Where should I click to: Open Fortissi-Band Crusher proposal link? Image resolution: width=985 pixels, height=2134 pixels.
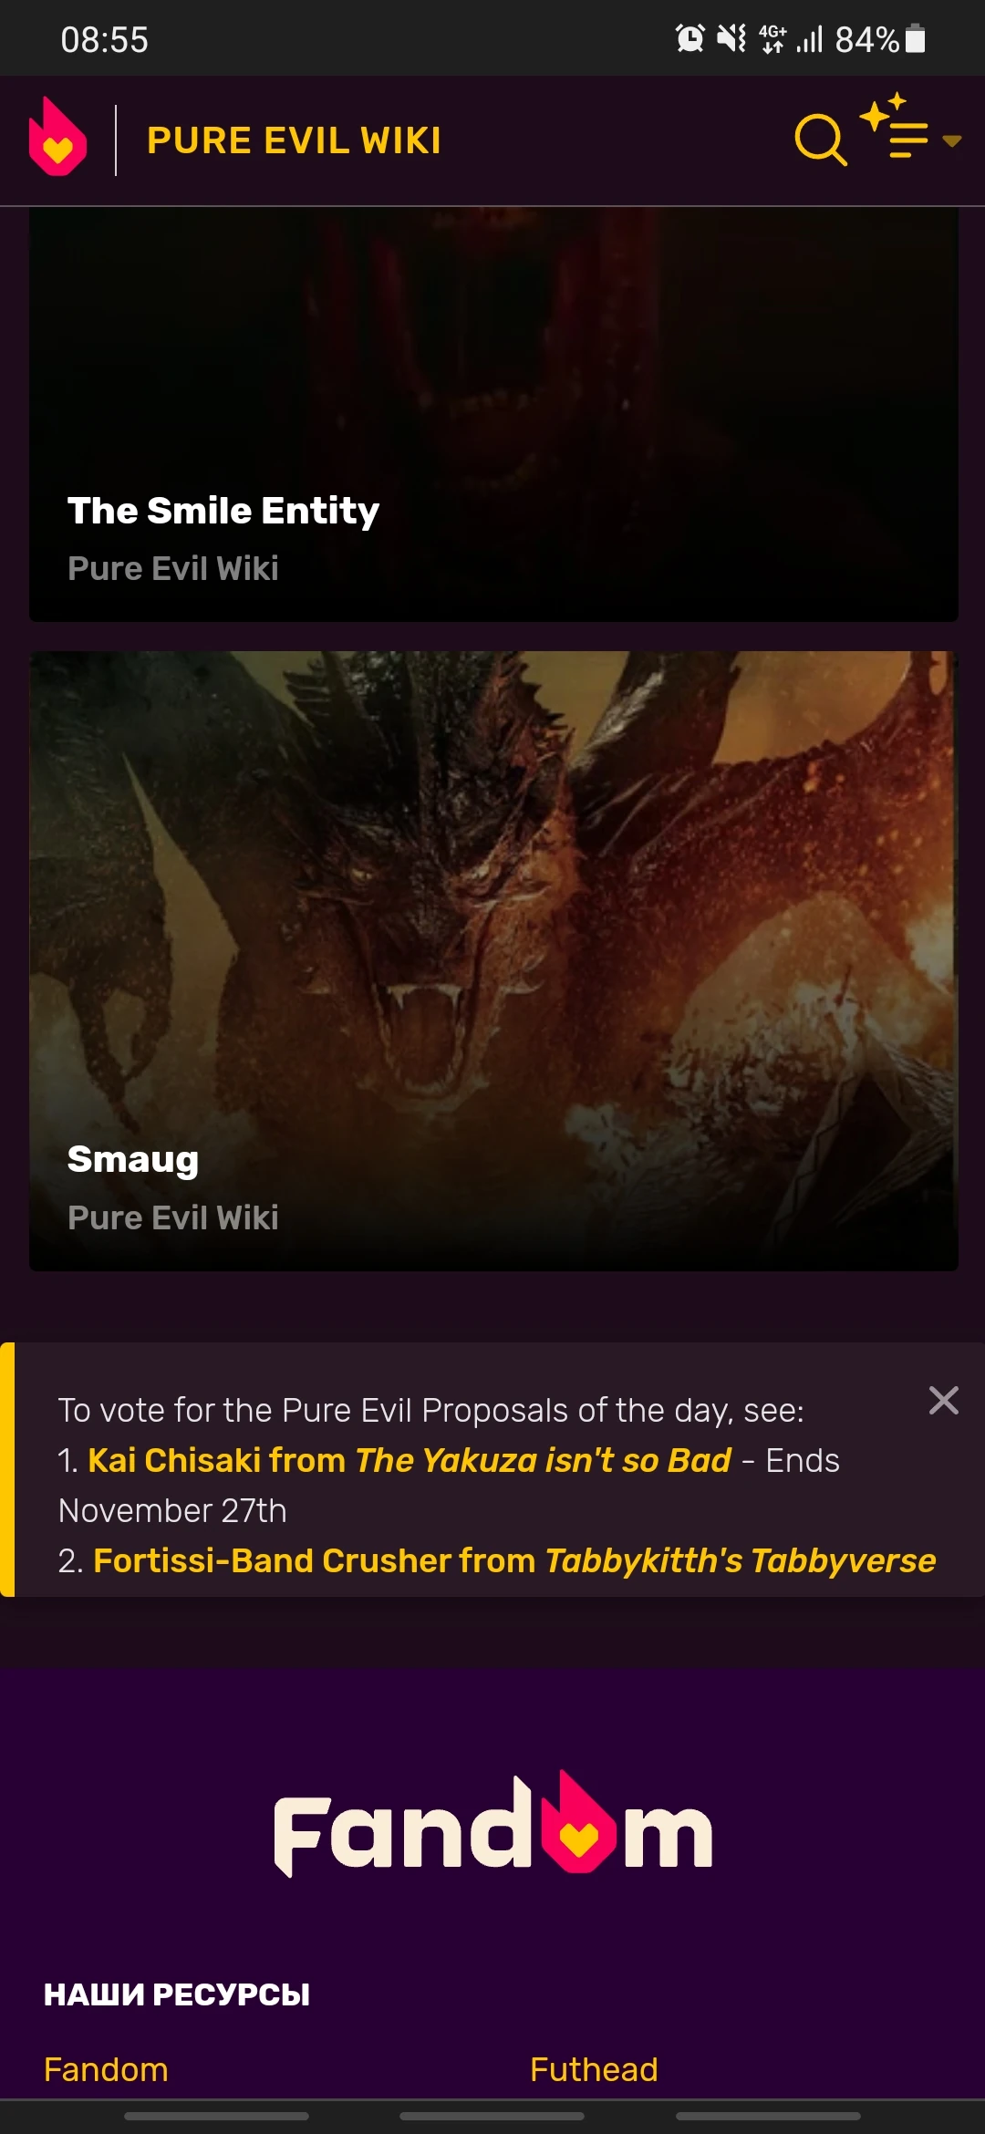tap(514, 1560)
